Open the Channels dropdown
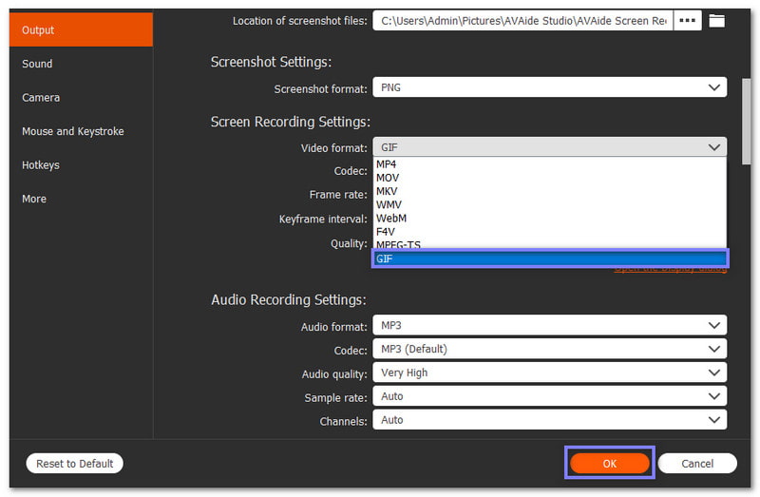This screenshot has width=760, height=497. [x=549, y=420]
